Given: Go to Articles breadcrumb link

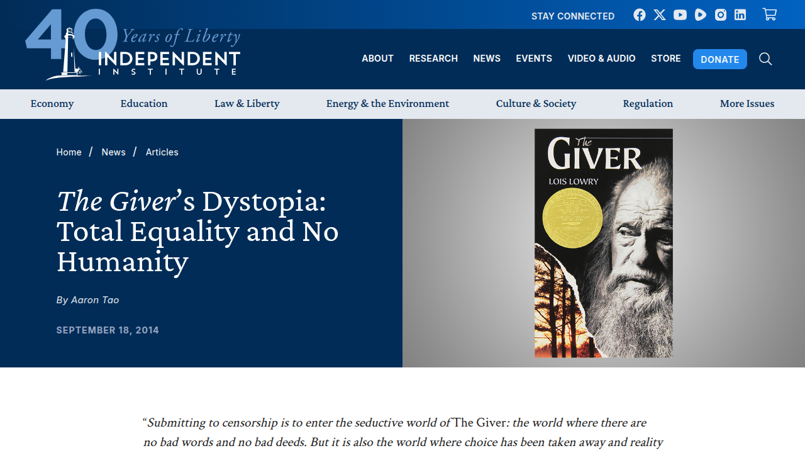Looking at the screenshot, I should pos(162,152).
